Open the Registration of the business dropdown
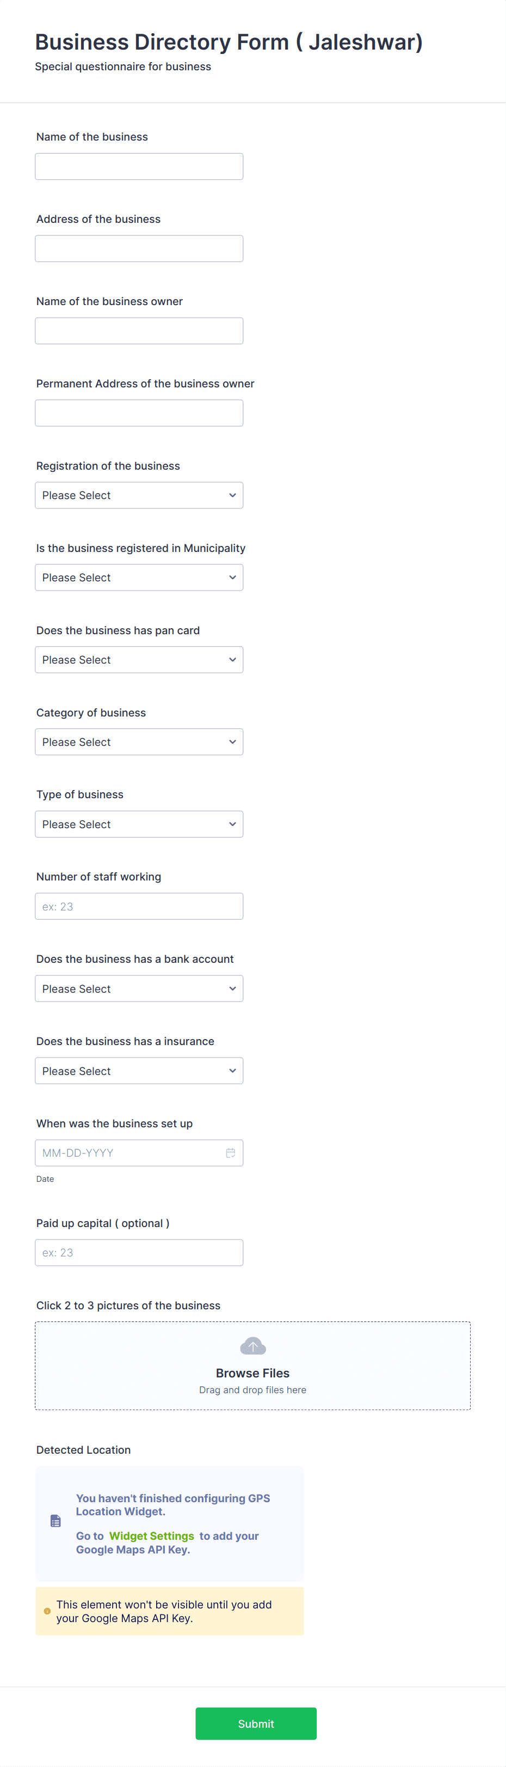Viewport: 506px width, 1767px height. coord(139,495)
